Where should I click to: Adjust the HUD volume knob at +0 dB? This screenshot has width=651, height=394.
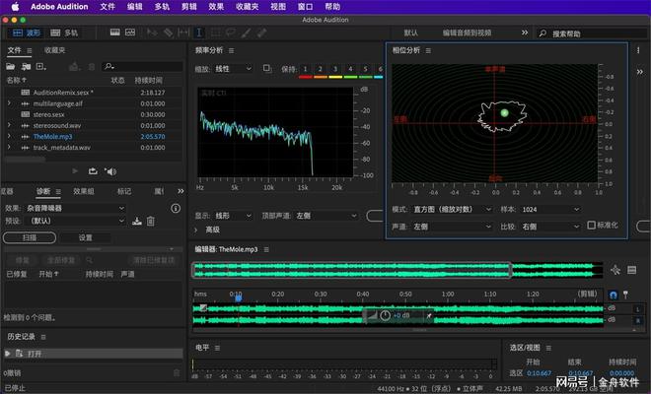coord(386,315)
